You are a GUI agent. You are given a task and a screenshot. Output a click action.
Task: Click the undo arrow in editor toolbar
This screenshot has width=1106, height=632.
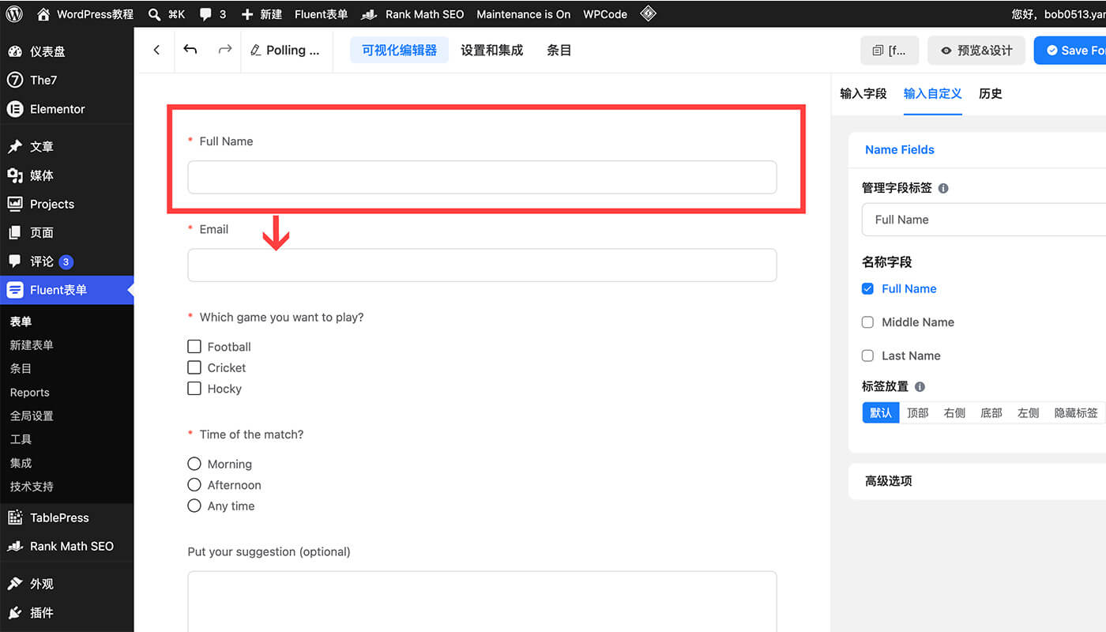190,49
